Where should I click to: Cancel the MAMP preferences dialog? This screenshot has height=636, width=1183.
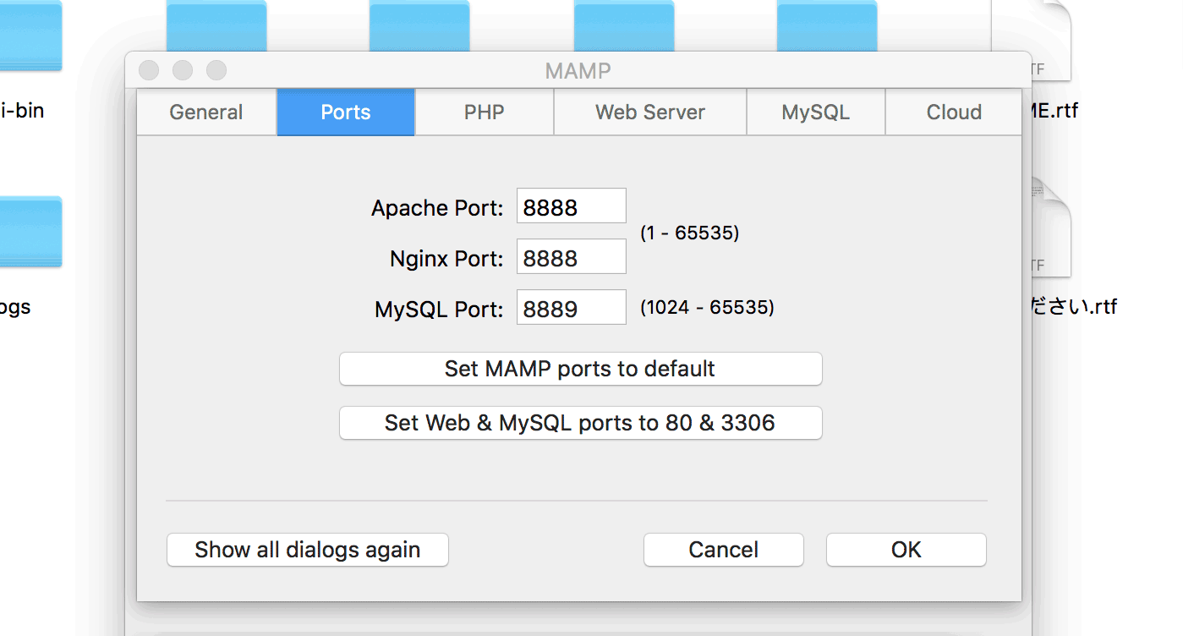pyautogui.click(x=724, y=550)
